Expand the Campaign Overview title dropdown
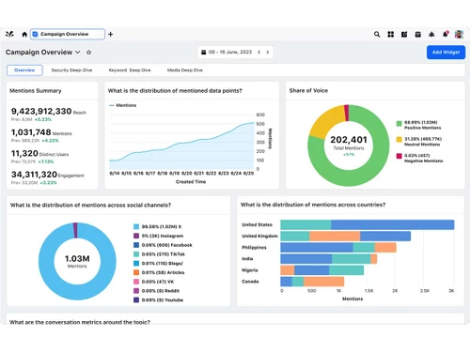The image size is (470, 352). [78, 53]
